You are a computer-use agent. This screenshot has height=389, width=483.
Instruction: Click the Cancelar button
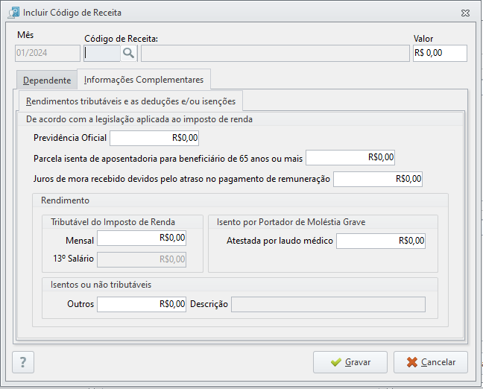(x=431, y=362)
